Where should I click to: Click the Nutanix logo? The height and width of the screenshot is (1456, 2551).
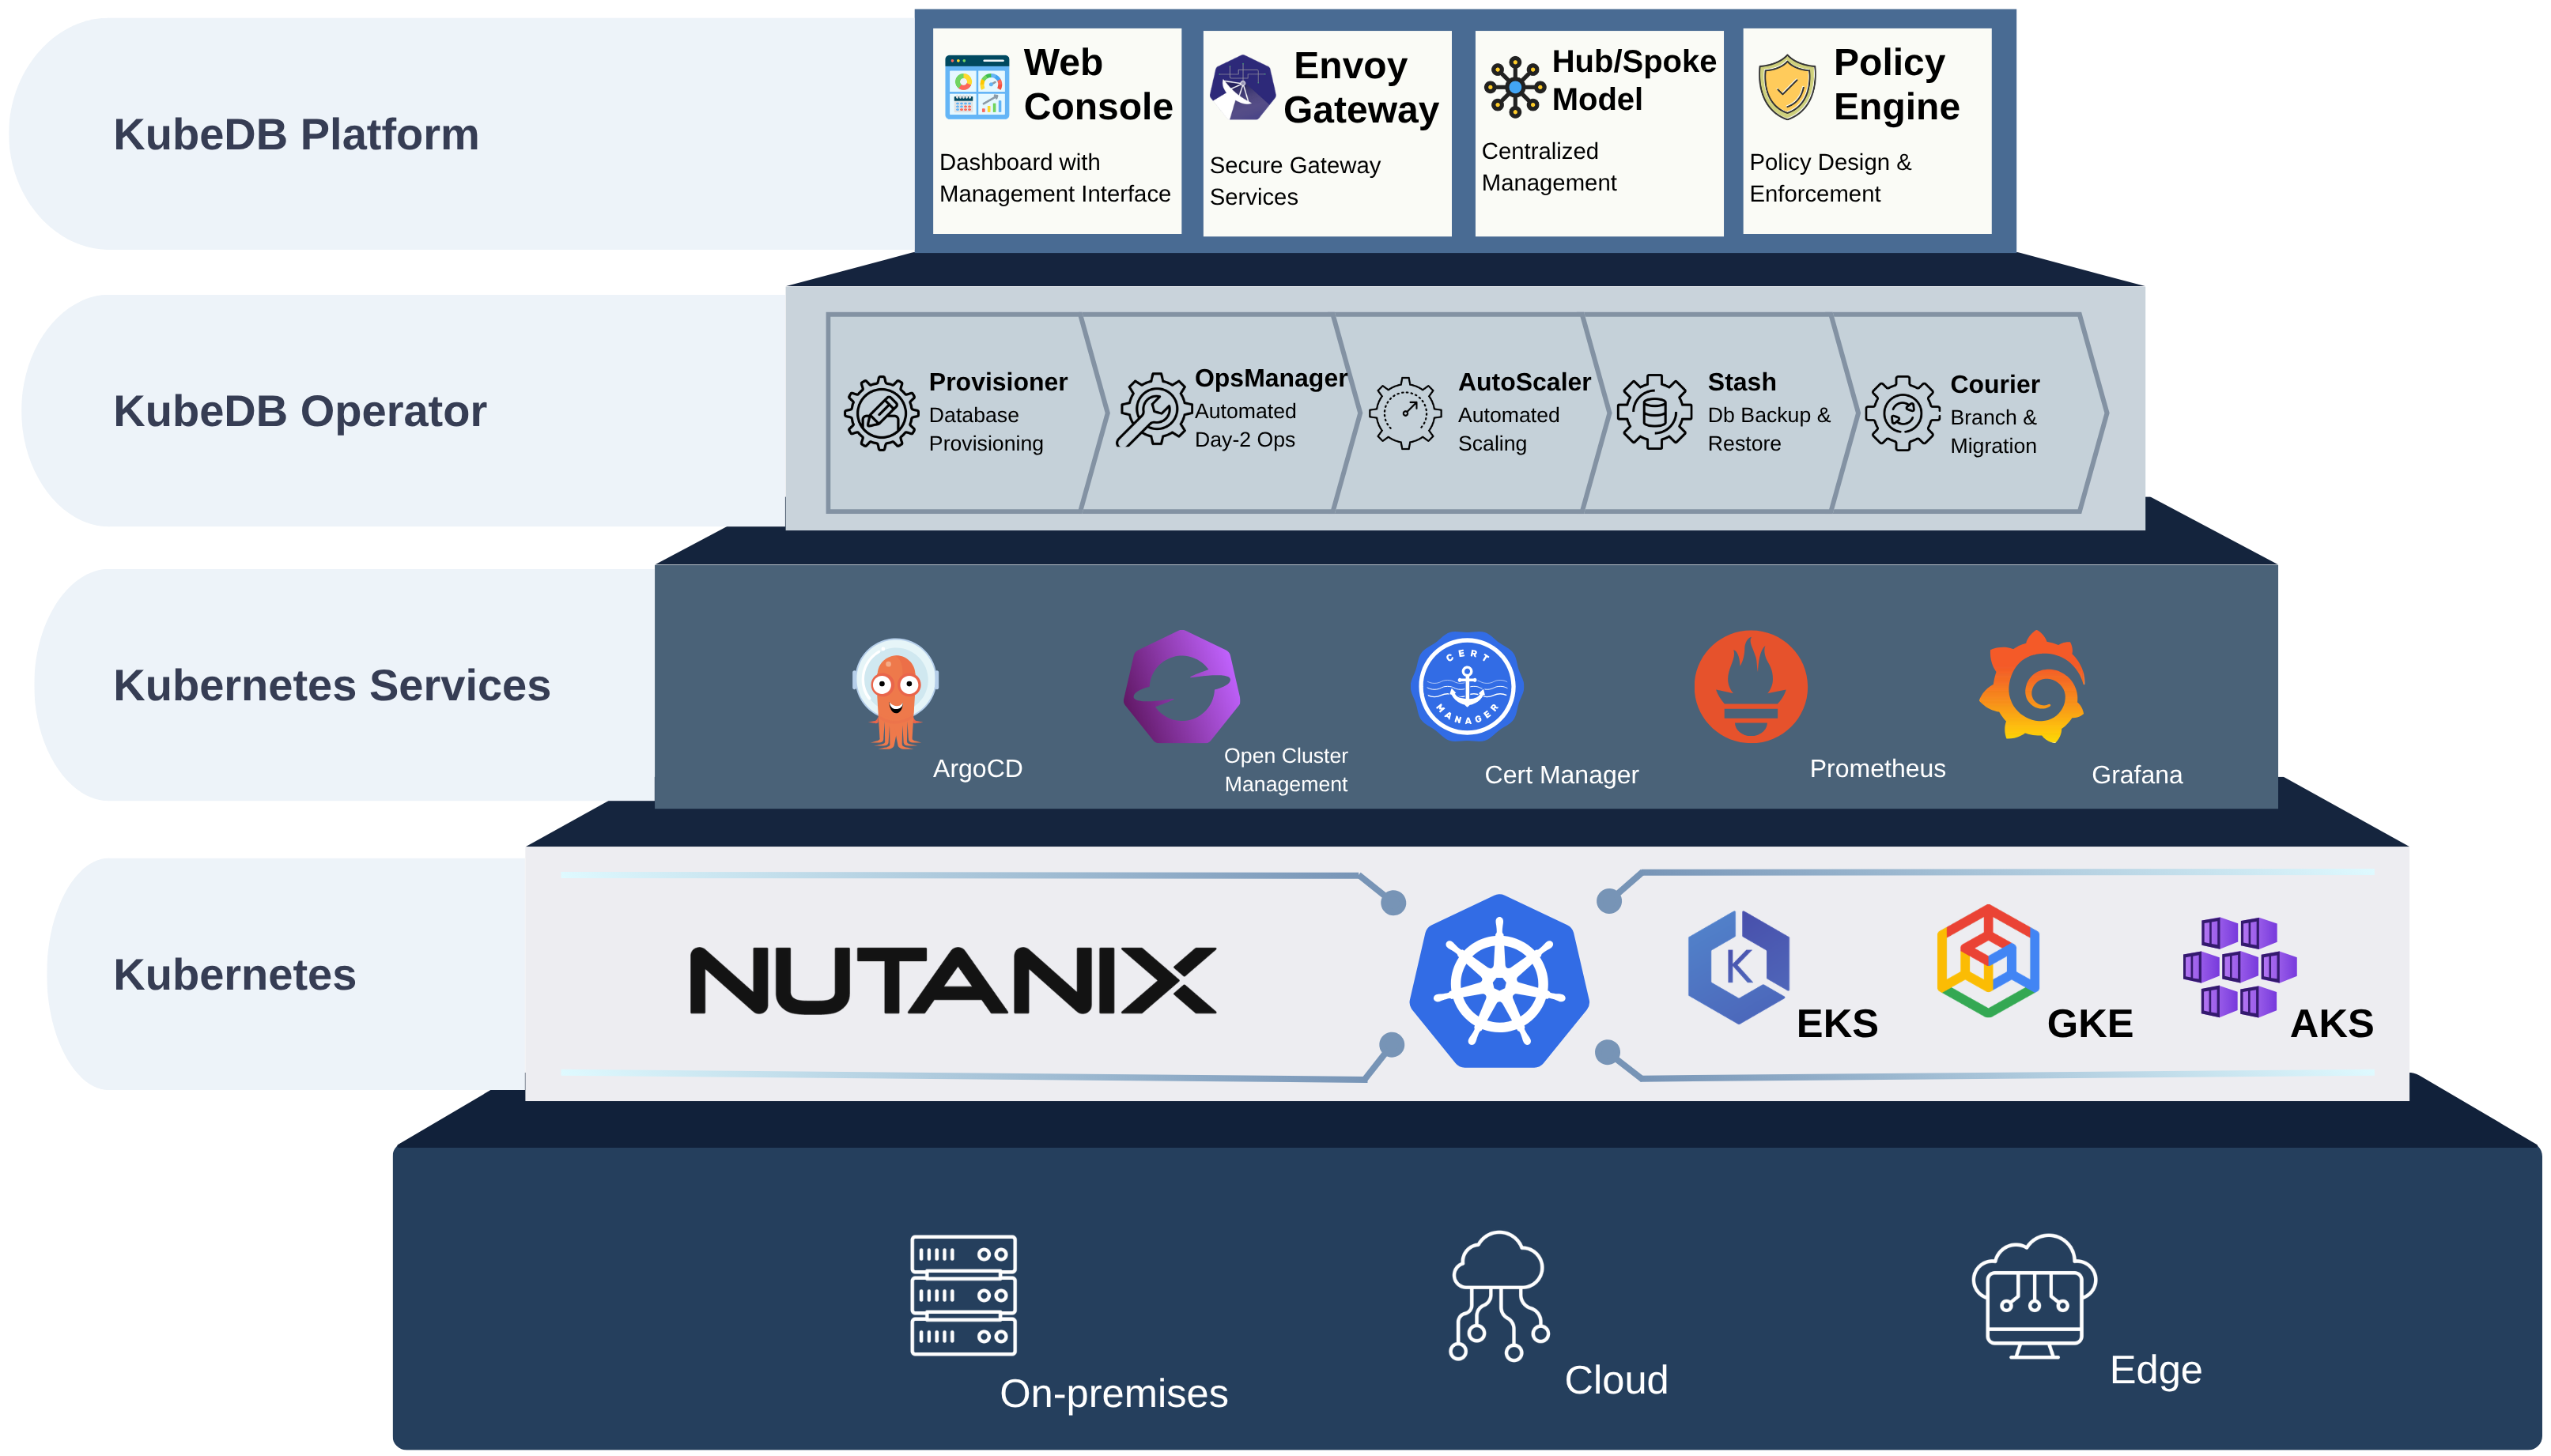pyautogui.click(x=952, y=981)
